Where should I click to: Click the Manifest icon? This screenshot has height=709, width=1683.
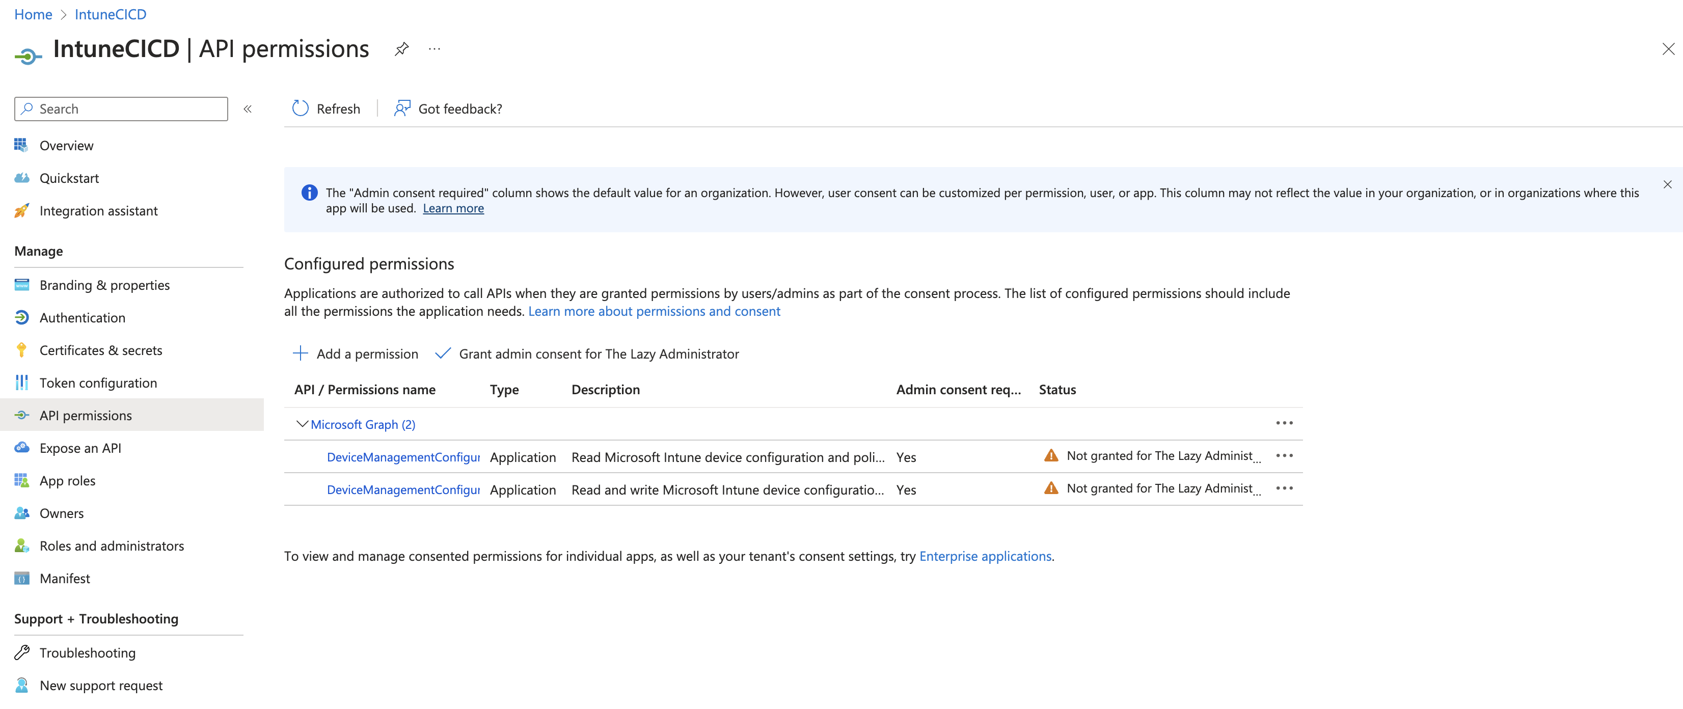click(x=21, y=578)
